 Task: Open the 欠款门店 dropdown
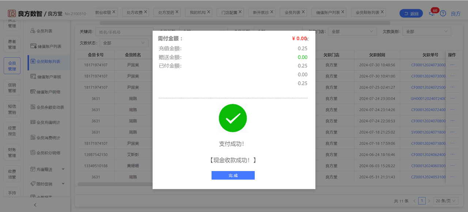coord(352,31)
